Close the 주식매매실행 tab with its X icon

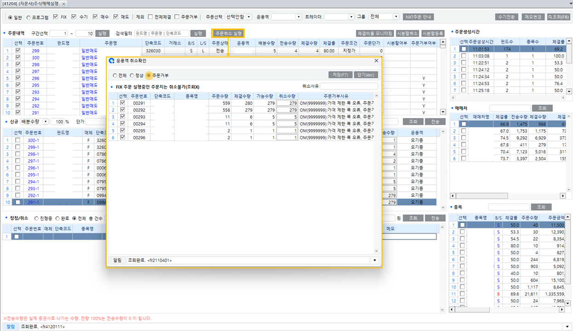[x=63, y=4]
